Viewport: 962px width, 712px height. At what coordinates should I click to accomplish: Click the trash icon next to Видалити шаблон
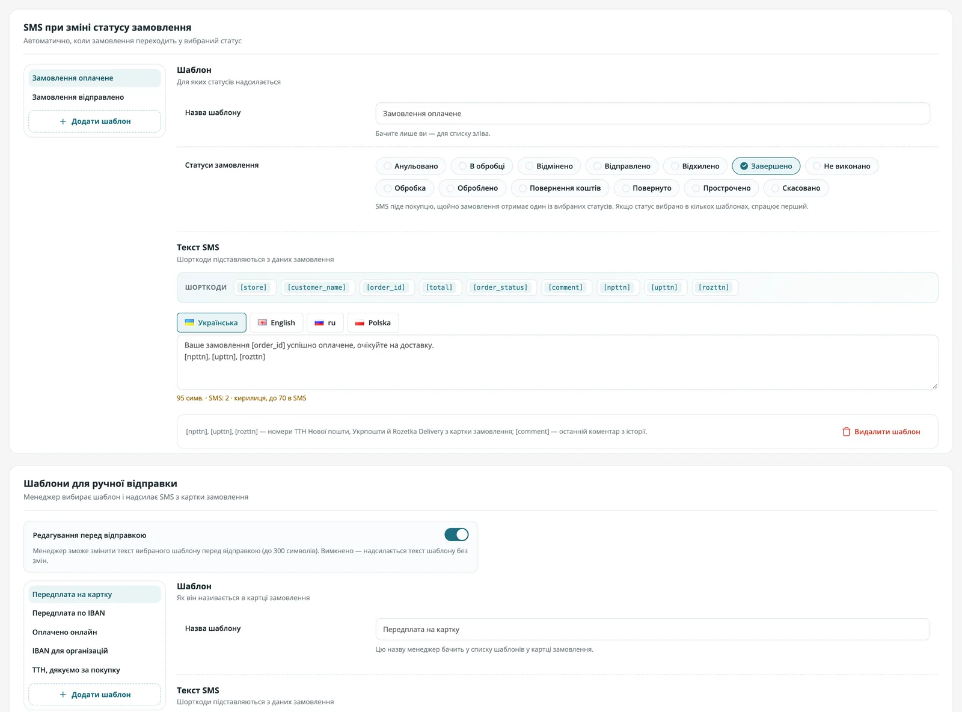(846, 432)
